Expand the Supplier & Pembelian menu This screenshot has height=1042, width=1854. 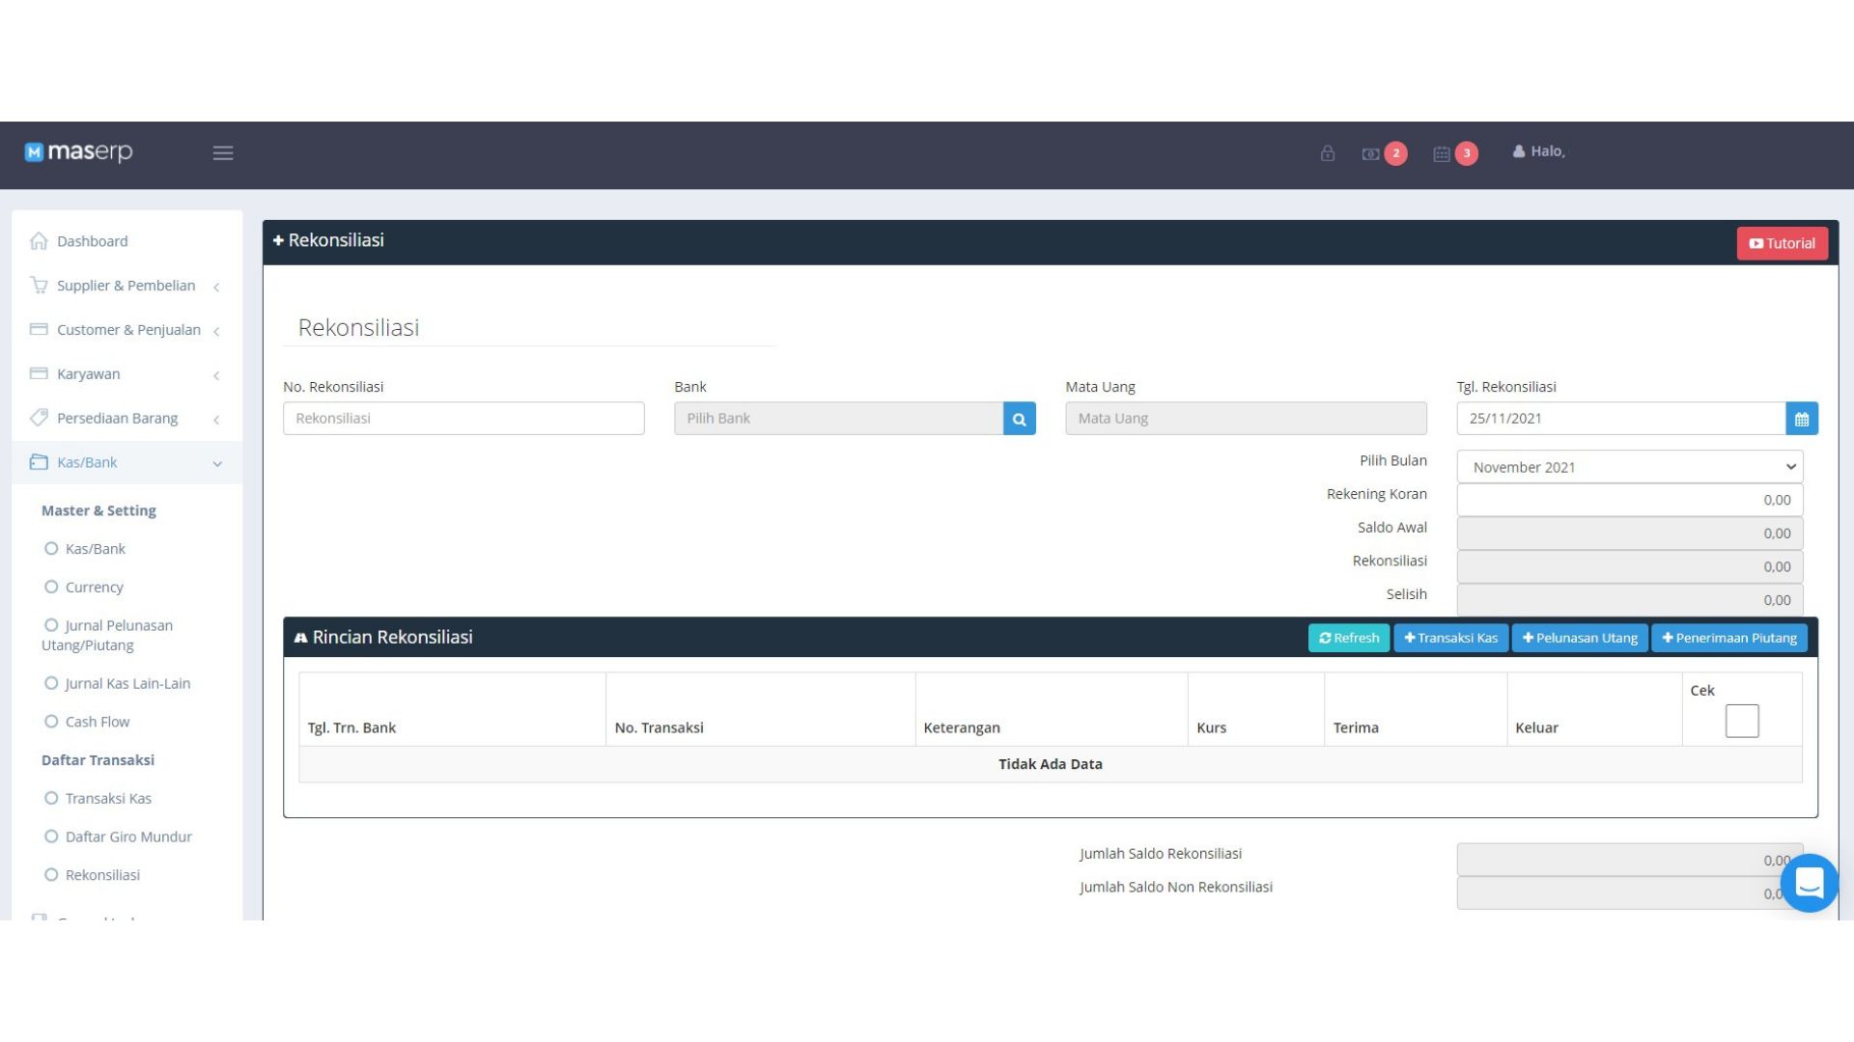(126, 286)
